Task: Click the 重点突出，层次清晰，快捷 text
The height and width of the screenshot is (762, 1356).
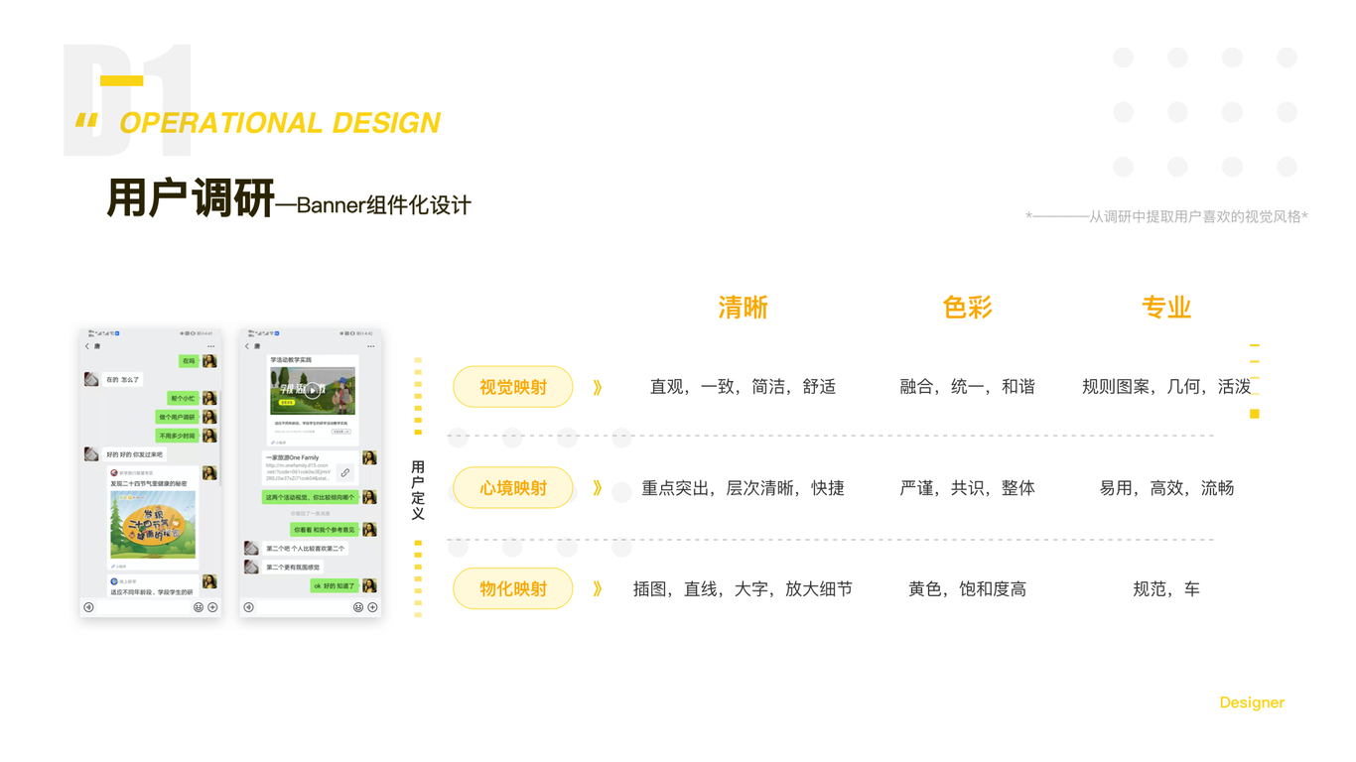Action: pos(743,488)
